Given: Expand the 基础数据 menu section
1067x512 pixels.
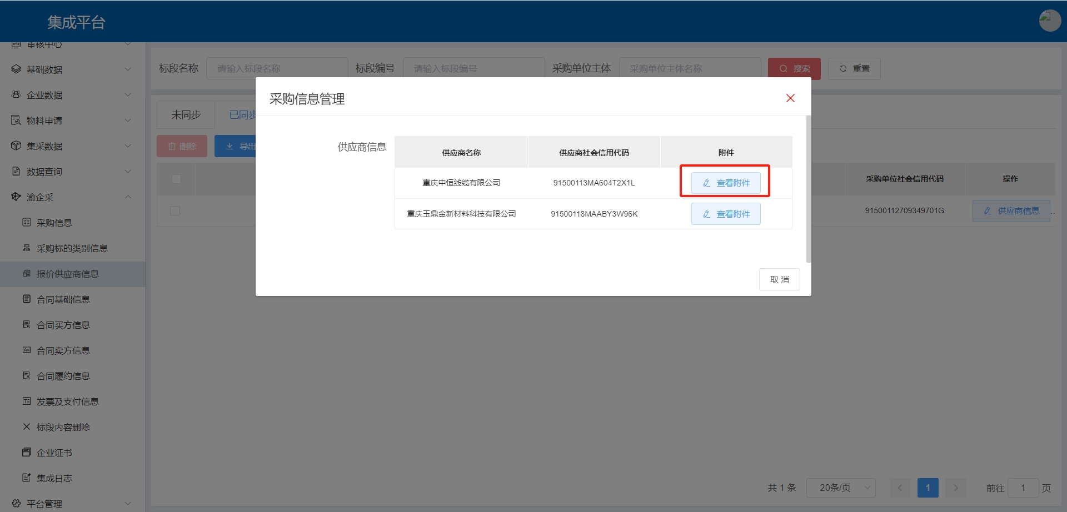Looking at the screenshot, I should click(128, 69).
